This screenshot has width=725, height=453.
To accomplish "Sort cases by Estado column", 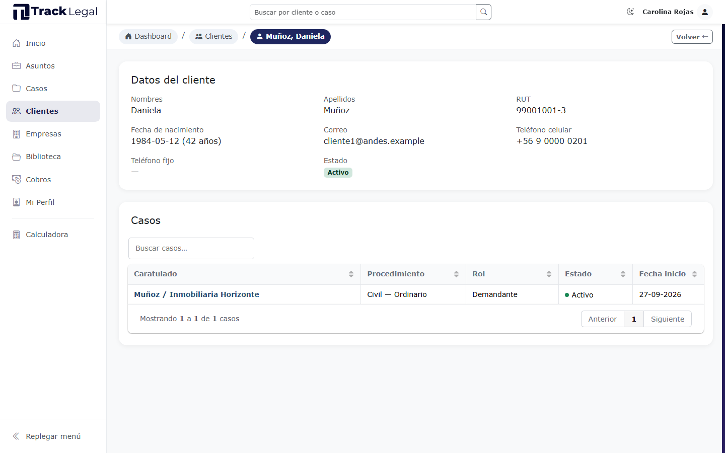I will pos(596,274).
